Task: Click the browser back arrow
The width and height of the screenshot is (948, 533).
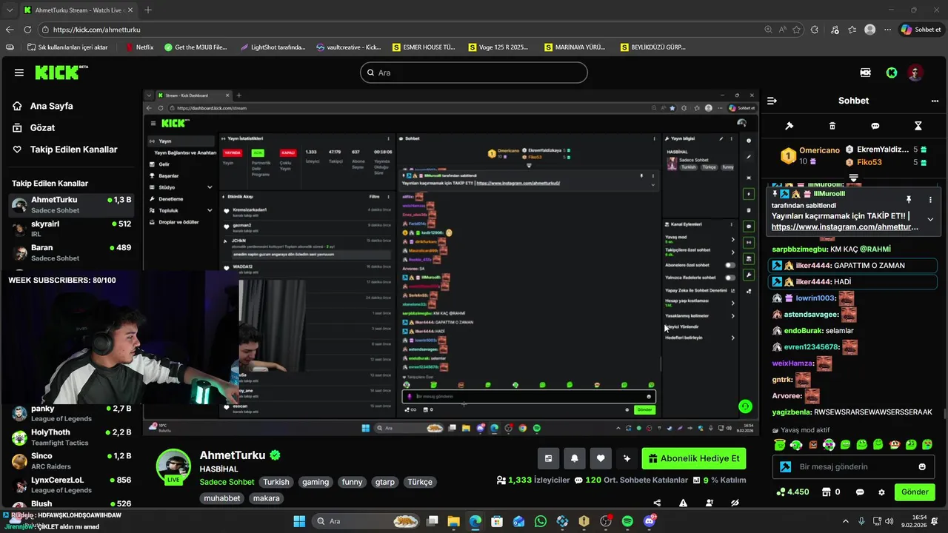Action: (x=10, y=30)
